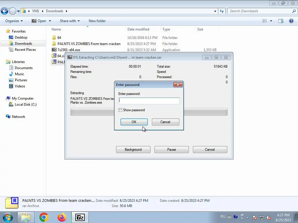Image resolution: width=298 pixels, height=223 pixels.
Task: Toggle the preview pane icon
Action: pyautogui.click(x=281, y=21)
